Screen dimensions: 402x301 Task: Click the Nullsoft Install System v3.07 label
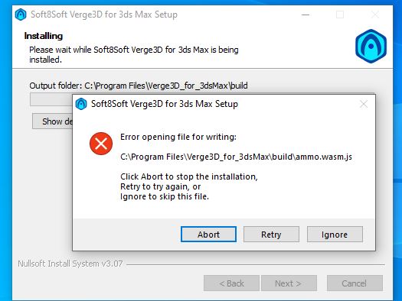[70, 264]
